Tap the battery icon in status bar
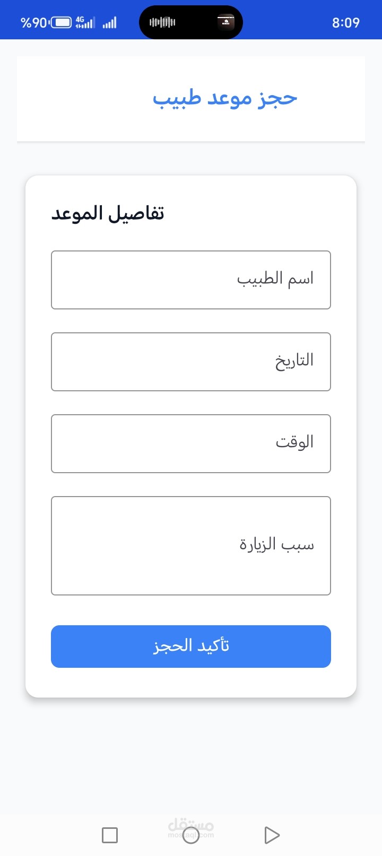The width and height of the screenshot is (382, 856). [x=61, y=22]
